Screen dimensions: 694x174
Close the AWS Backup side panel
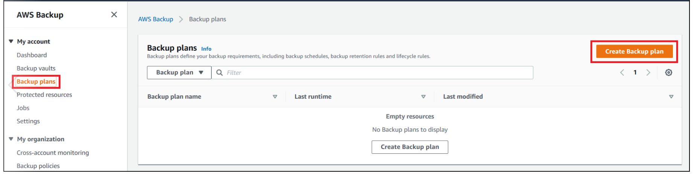114,15
